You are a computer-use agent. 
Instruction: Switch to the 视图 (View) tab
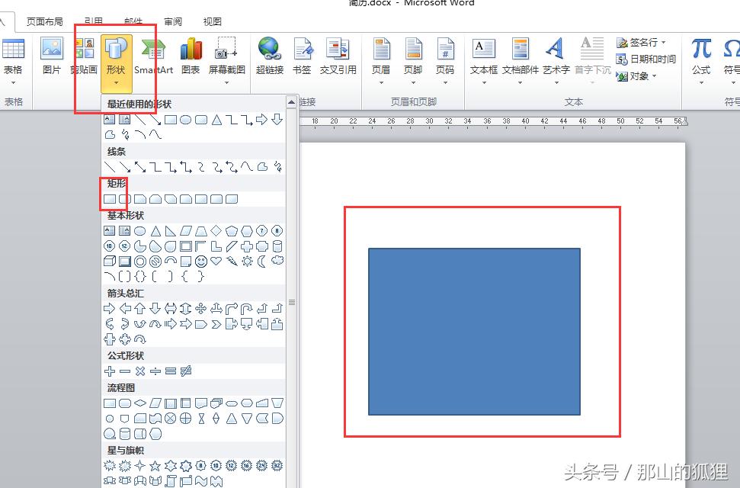coord(213,21)
